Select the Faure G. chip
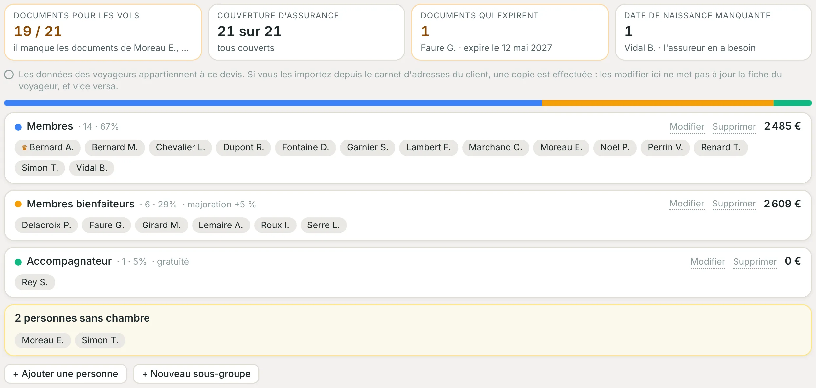 tap(106, 225)
